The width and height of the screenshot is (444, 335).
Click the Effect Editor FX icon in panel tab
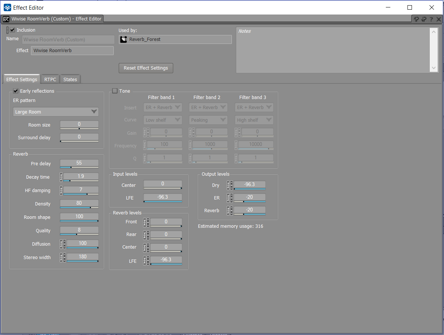pos(6,19)
